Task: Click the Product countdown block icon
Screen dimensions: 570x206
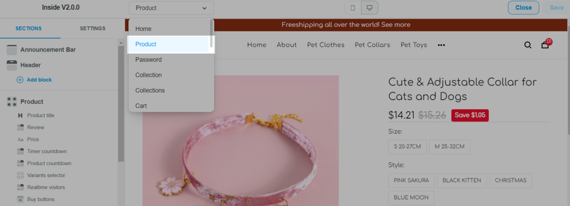Action: pyautogui.click(x=20, y=163)
